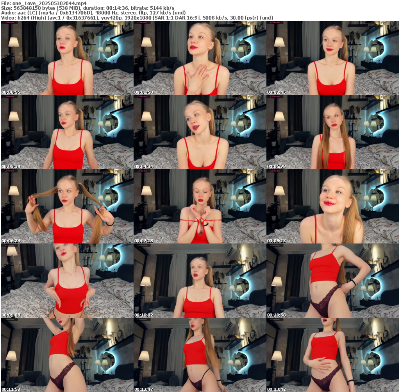Viewport: 400px width, 392px height.
Task: Open the 00:06:24 preview frame
Action: [x=67, y=206]
